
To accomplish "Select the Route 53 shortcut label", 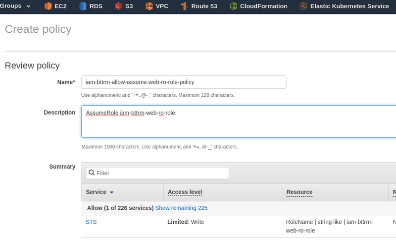I will (204, 6).
